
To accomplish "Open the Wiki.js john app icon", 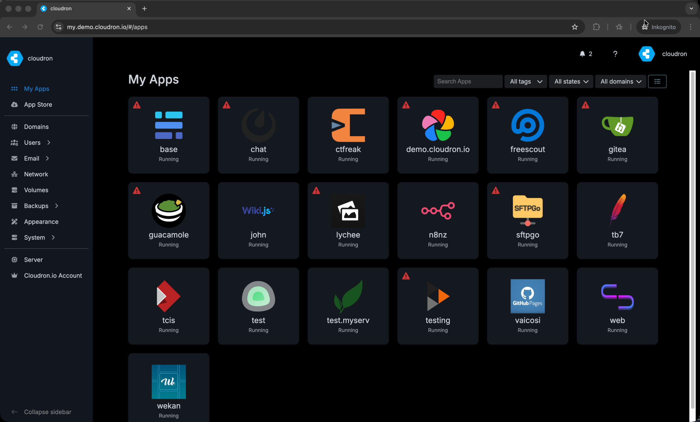I will pyautogui.click(x=258, y=211).
